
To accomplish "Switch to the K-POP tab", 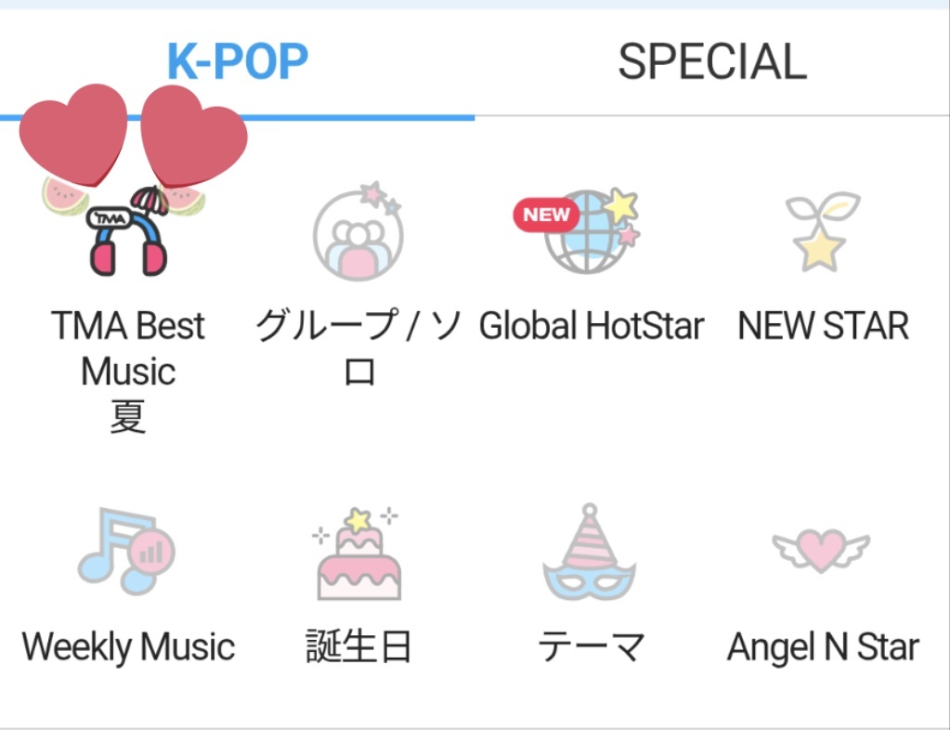I will point(238,61).
